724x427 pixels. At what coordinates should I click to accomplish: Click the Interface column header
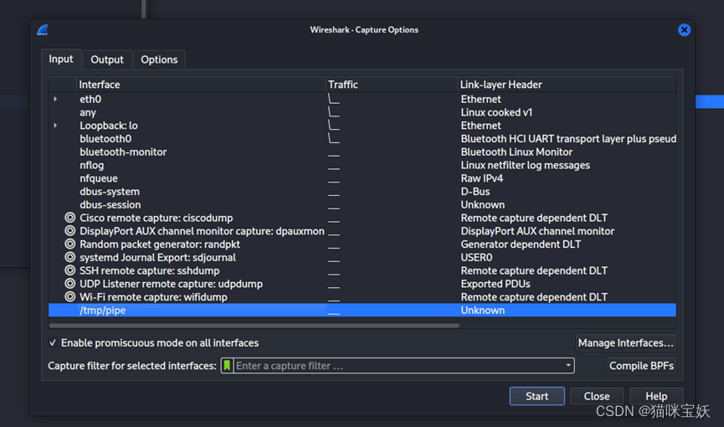tap(201, 85)
